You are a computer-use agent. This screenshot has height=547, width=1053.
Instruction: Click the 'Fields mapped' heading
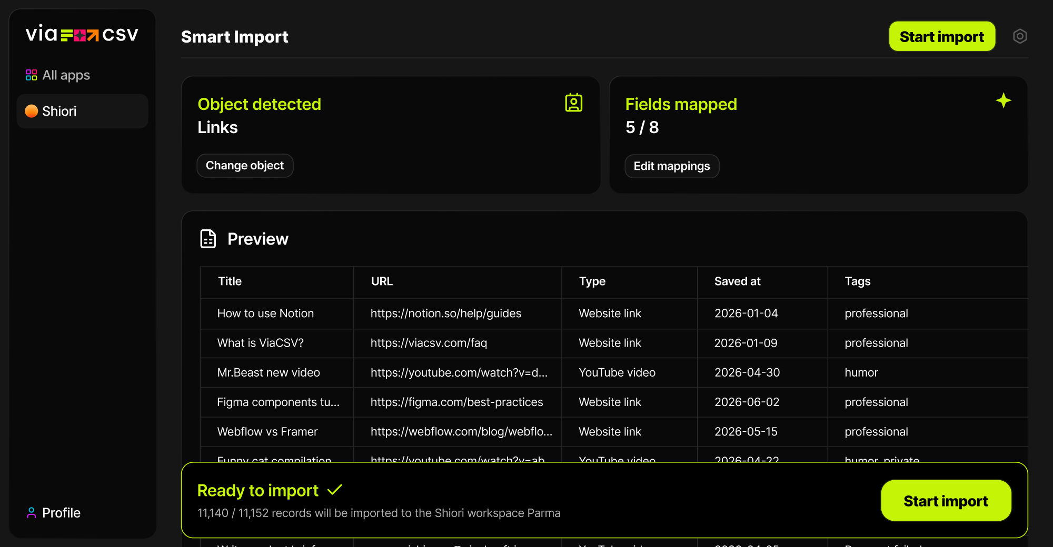tap(681, 104)
